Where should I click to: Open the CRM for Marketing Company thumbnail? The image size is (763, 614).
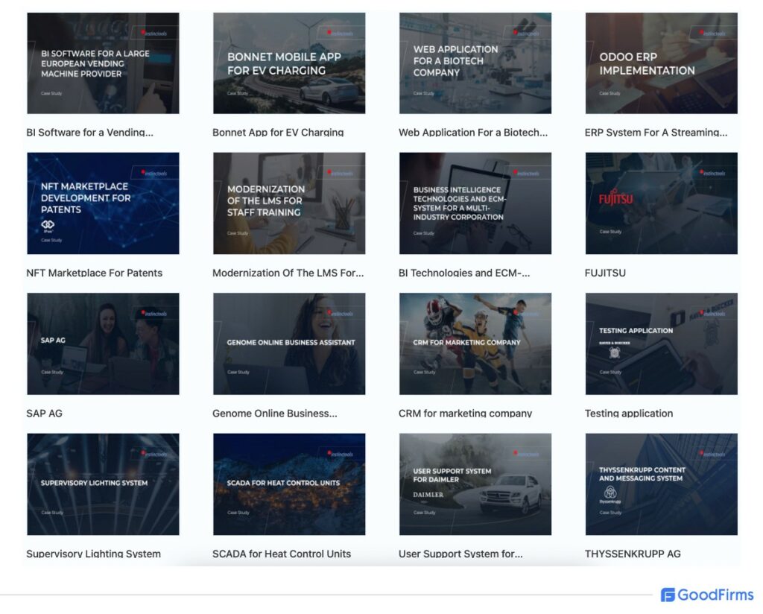point(475,344)
